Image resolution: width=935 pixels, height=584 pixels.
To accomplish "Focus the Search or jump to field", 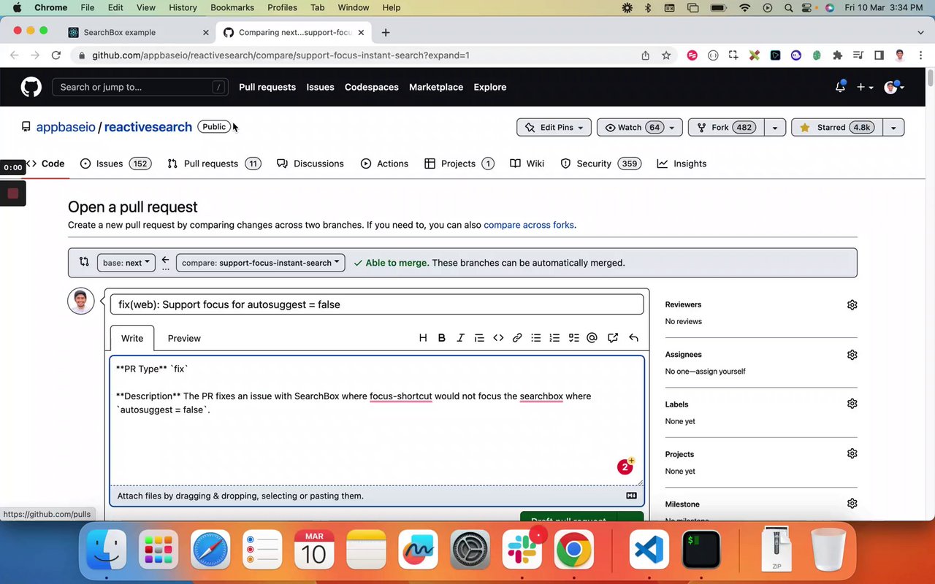I will pos(140,87).
